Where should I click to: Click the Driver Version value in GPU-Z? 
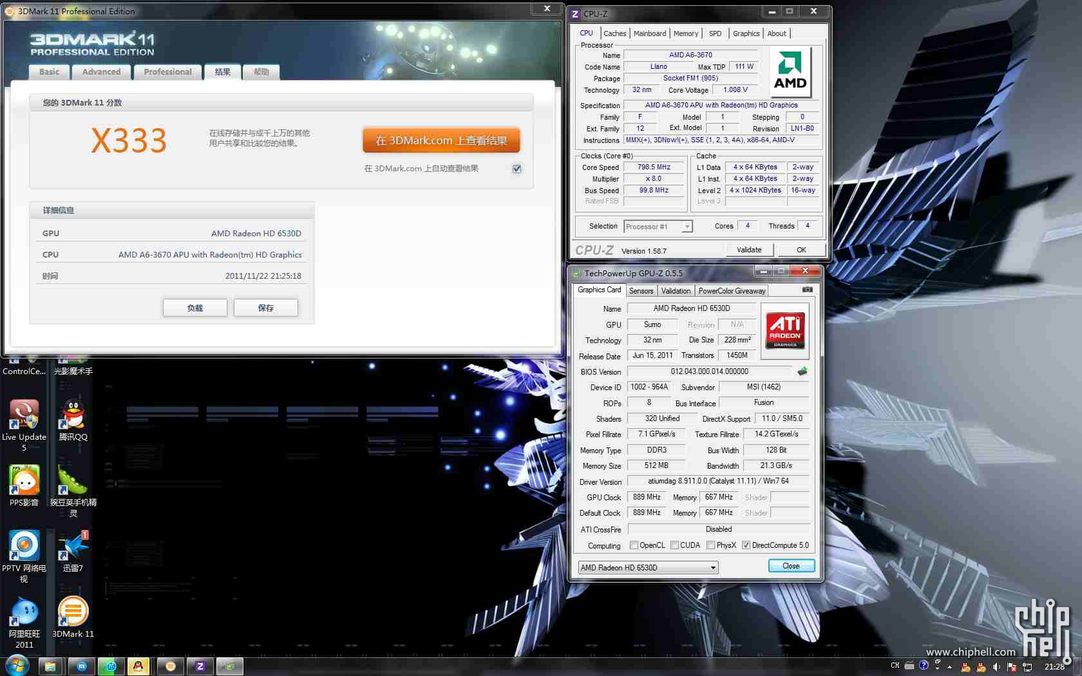point(718,481)
